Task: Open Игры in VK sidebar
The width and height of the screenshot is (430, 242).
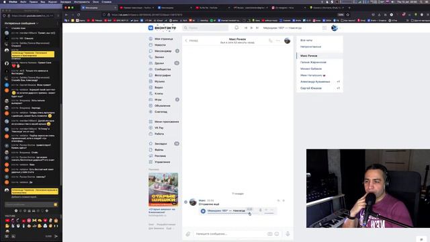Action: (158, 99)
